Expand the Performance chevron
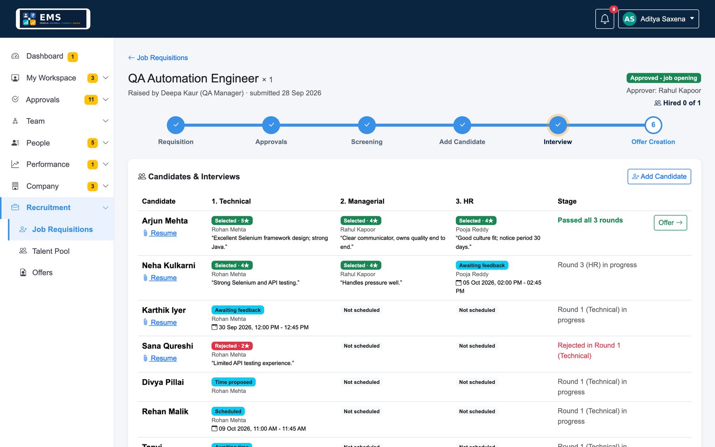Image resolution: width=715 pixels, height=447 pixels. pyautogui.click(x=106, y=164)
